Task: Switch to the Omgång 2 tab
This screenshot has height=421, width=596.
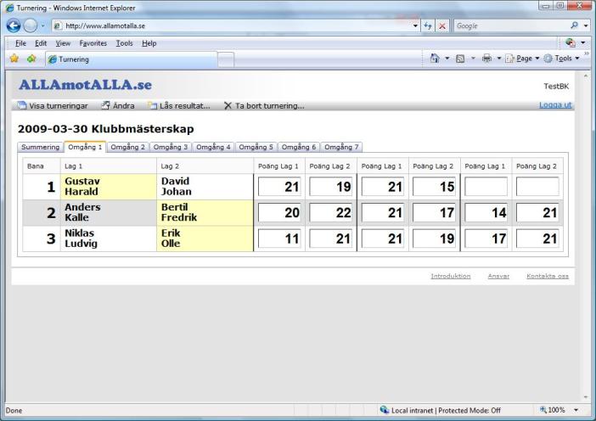Action: [x=127, y=147]
